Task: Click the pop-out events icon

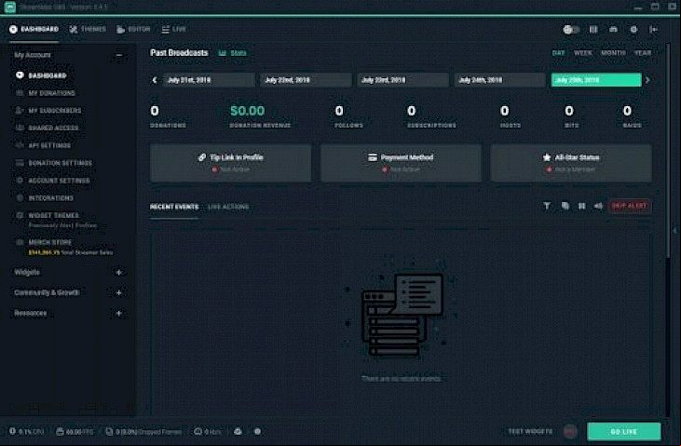Action: 565,206
